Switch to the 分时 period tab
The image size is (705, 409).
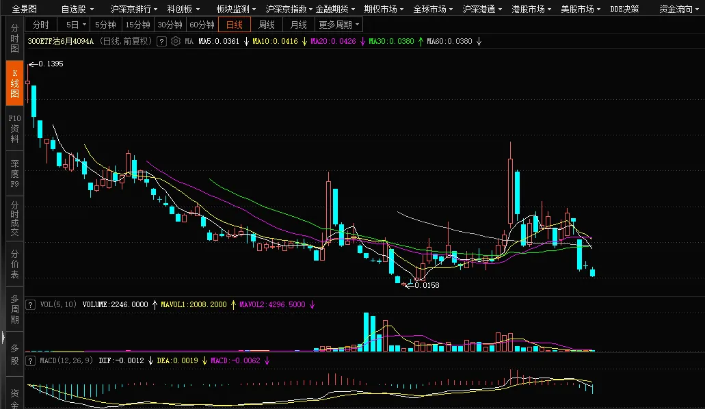click(x=41, y=25)
